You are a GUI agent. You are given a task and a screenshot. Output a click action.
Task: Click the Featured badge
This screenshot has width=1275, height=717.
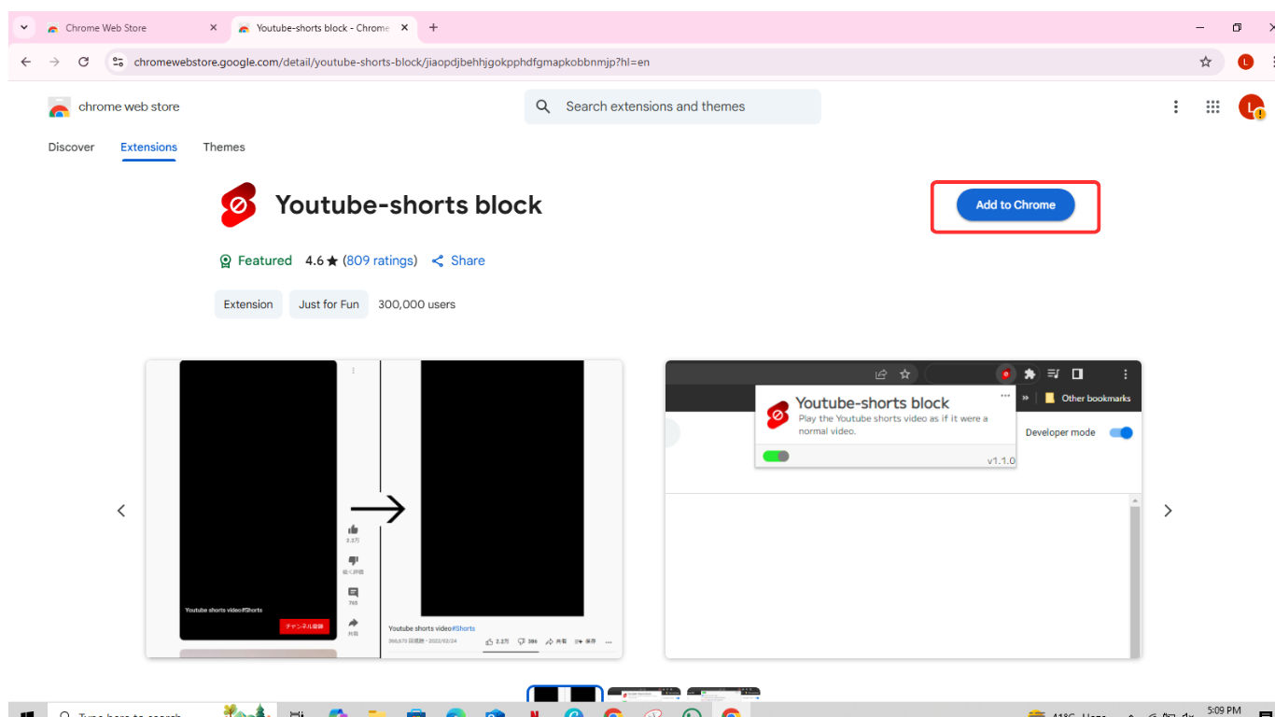(x=255, y=261)
